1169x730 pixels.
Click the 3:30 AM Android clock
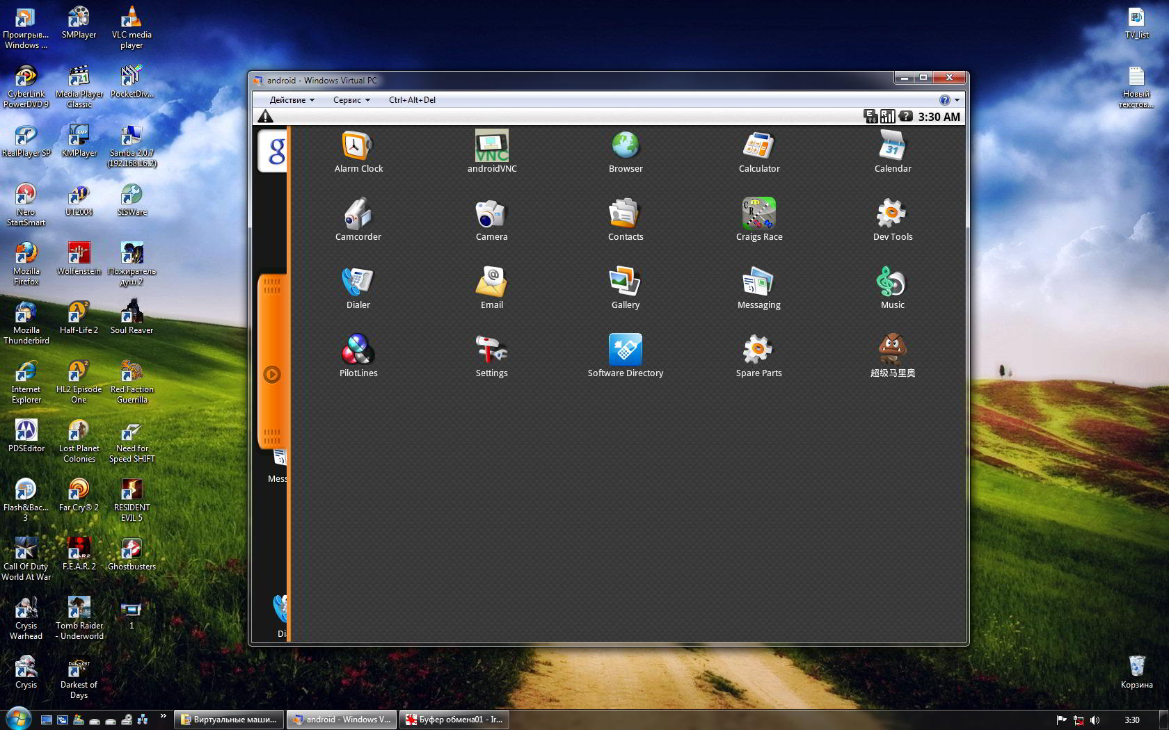[939, 117]
